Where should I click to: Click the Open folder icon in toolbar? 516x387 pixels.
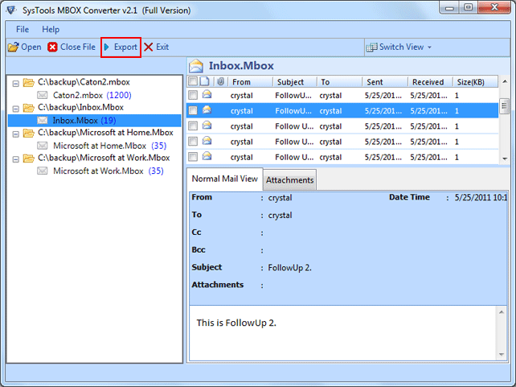13,47
